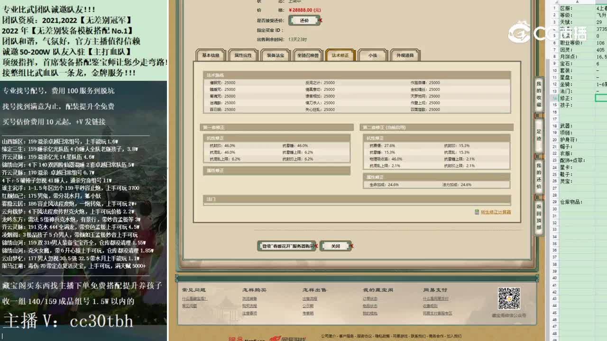
Task: Click the 网易游戏 logo in footer
Action: coord(287,339)
